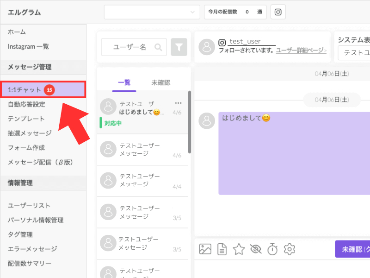Open the Instagram account icon button
The image size is (370, 278).
[x=278, y=12]
